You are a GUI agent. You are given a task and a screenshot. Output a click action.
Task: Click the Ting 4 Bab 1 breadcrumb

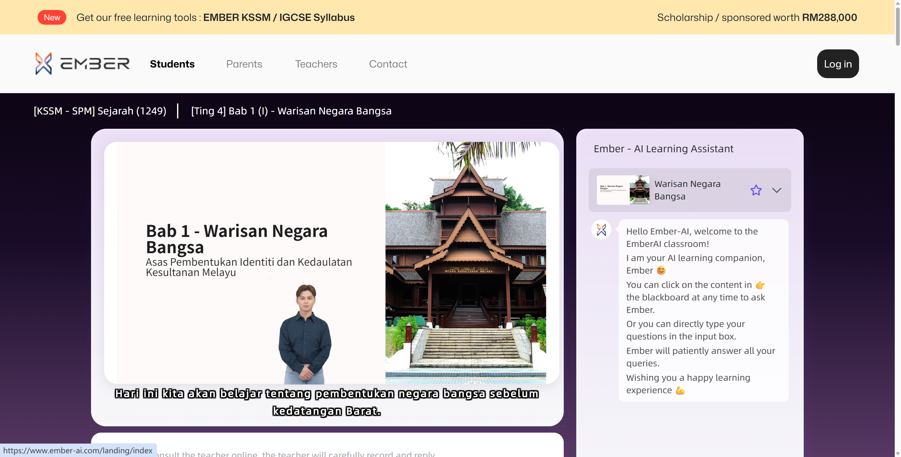(x=291, y=111)
